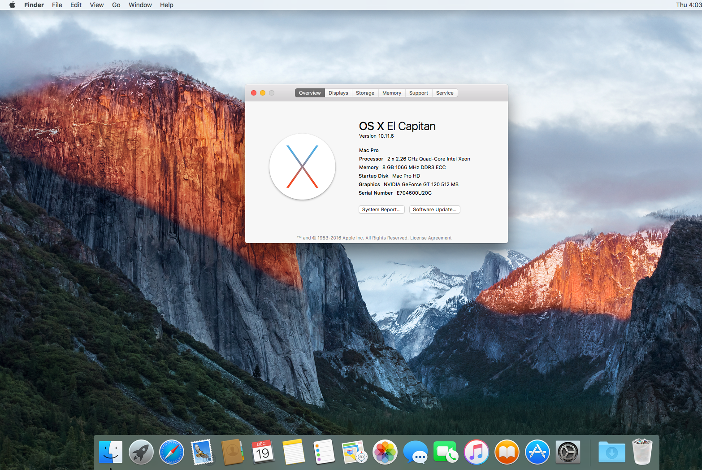
Task: Open the License Agreement link
Action: pyautogui.click(x=431, y=238)
